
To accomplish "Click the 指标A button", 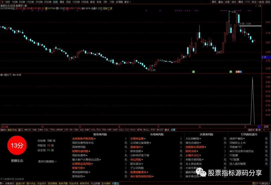I will coord(4,130).
